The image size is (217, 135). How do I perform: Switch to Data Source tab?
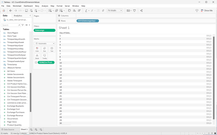[8, 130]
